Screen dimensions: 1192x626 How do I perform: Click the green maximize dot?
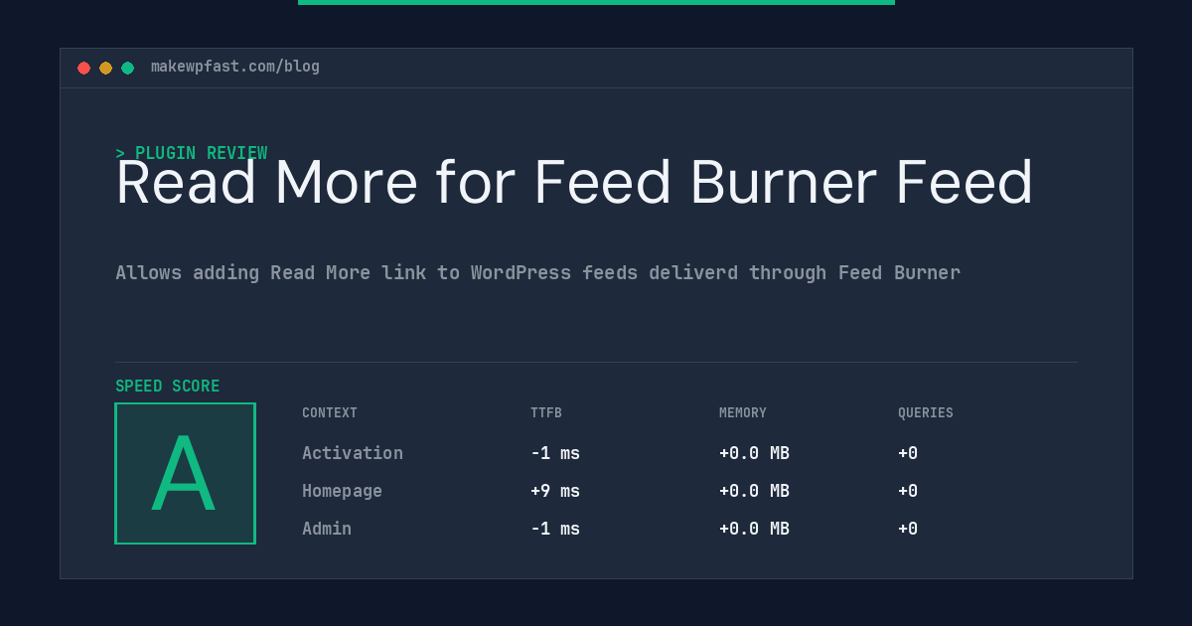(127, 68)
